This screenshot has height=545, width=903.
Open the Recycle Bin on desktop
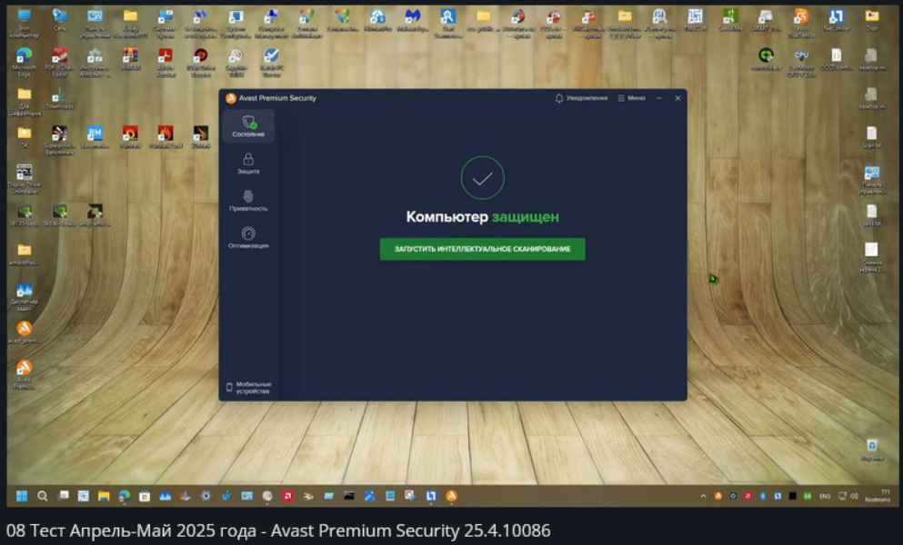[872, 450]
